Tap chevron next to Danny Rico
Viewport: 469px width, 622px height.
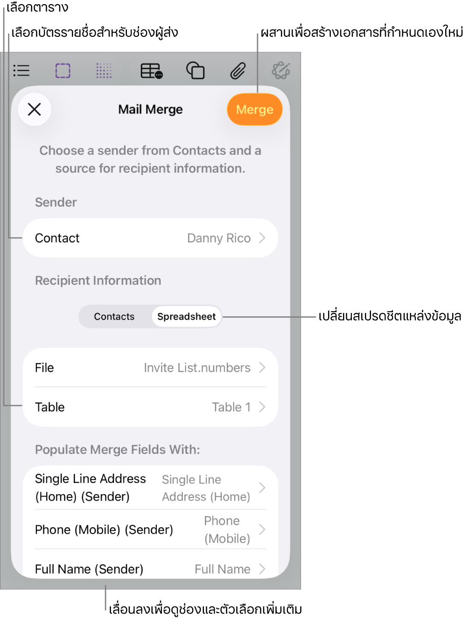[x=262, y=238]
